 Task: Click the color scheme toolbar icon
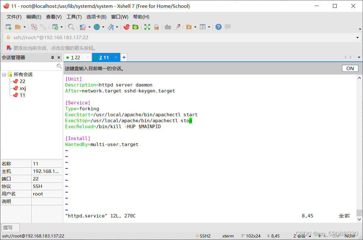click(83, 27)
